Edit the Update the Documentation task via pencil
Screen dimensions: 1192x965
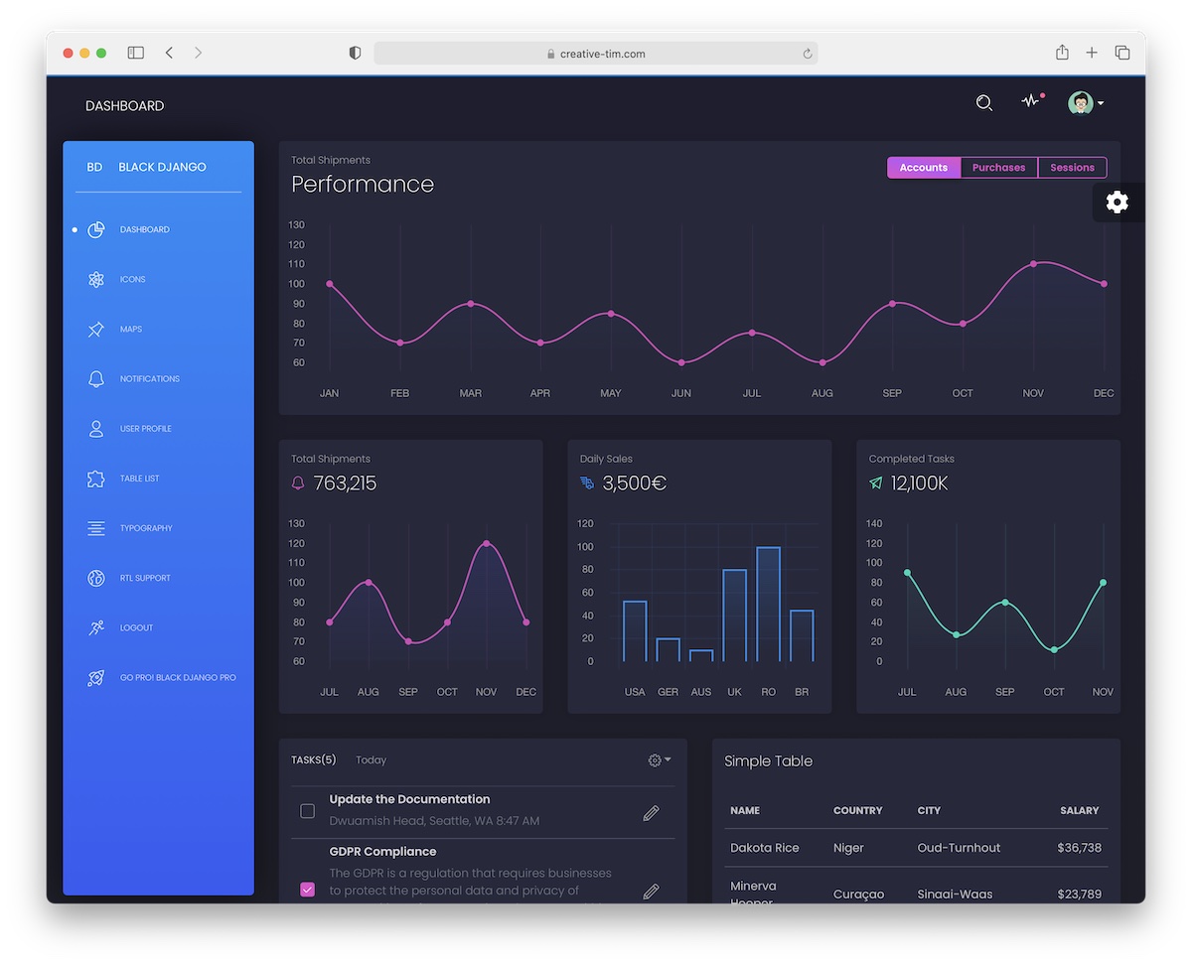coord(651,812)
